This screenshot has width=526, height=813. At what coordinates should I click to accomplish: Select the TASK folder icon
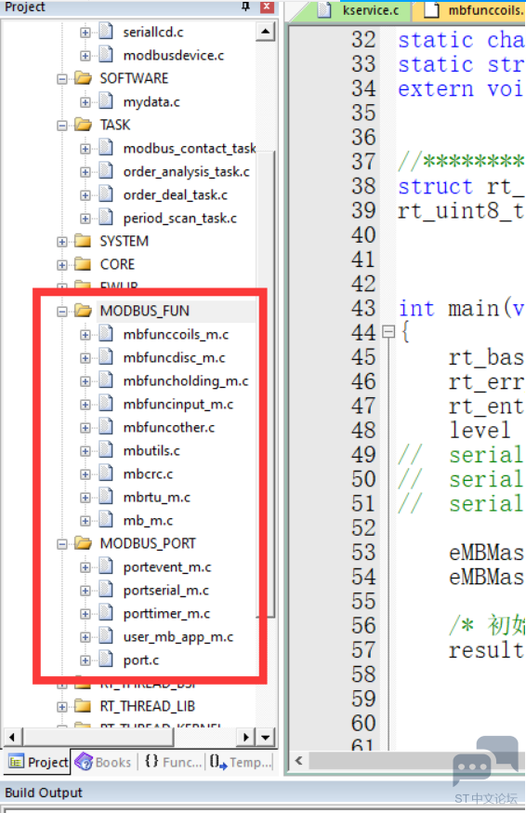(x=83, y=125)
